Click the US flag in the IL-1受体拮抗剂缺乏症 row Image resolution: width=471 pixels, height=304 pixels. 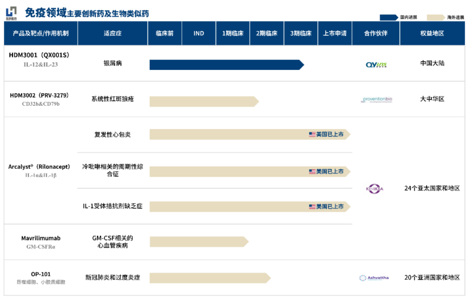312,206
